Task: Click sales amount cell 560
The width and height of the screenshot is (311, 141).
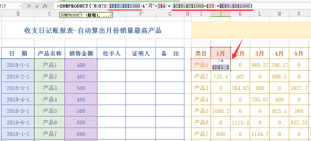Action: [x=81, y=111]
